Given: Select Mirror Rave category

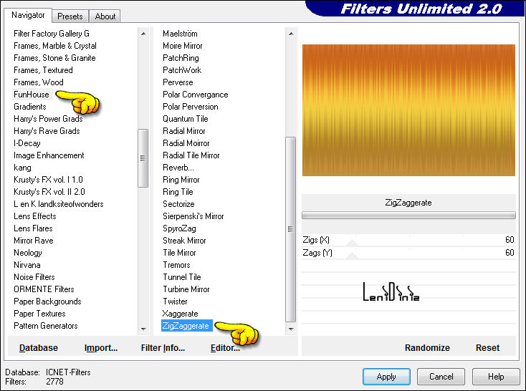Looking at the screenshot, I should 34,241.
